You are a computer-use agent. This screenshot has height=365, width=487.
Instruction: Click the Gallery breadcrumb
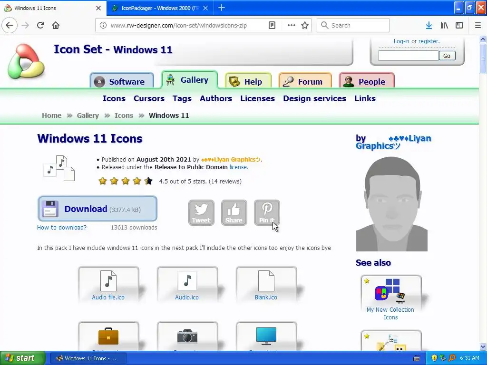click(88, 115)
